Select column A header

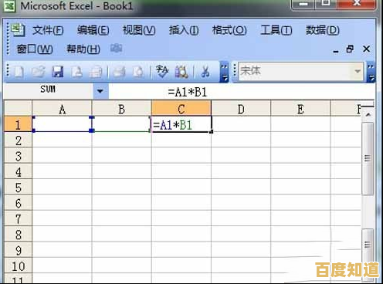(62, 109)
